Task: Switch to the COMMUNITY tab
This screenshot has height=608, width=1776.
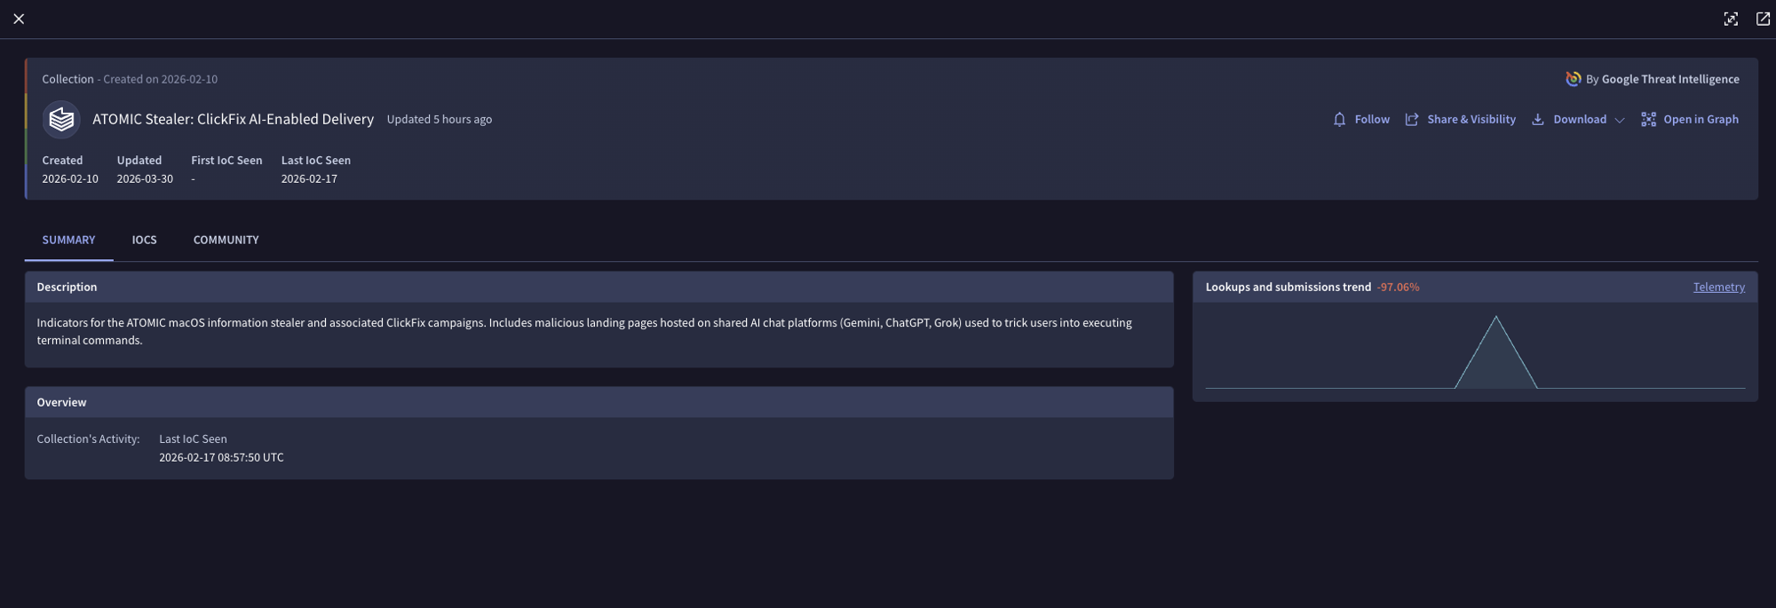Action: point(226,240)
